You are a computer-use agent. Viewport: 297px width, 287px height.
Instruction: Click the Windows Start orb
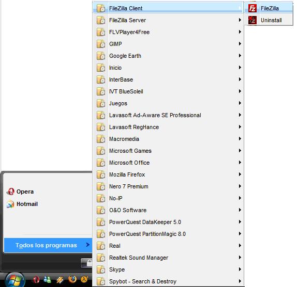click(x=15, y=280)
